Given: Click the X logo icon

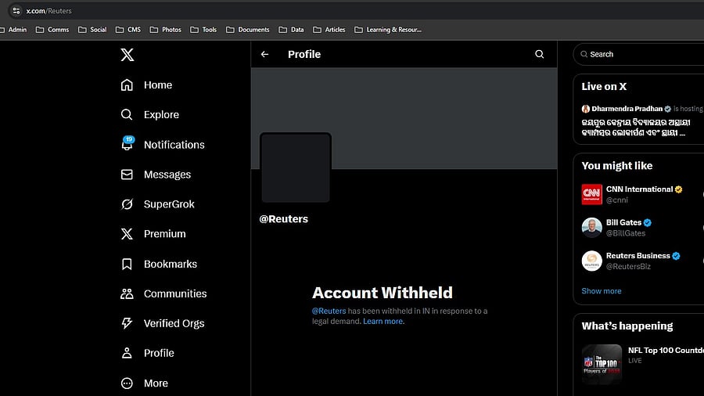Looking at the screenshot, I should click(127, 55).
